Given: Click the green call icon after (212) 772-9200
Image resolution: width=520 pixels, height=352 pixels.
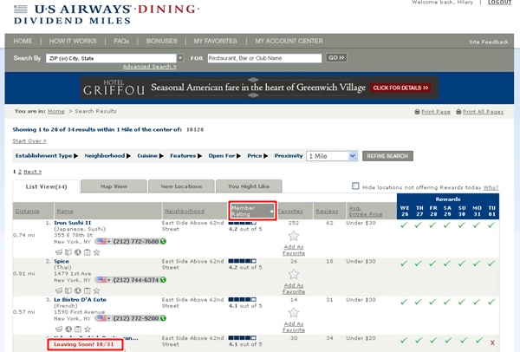Looking at the screenshot, I should point(163,318).
